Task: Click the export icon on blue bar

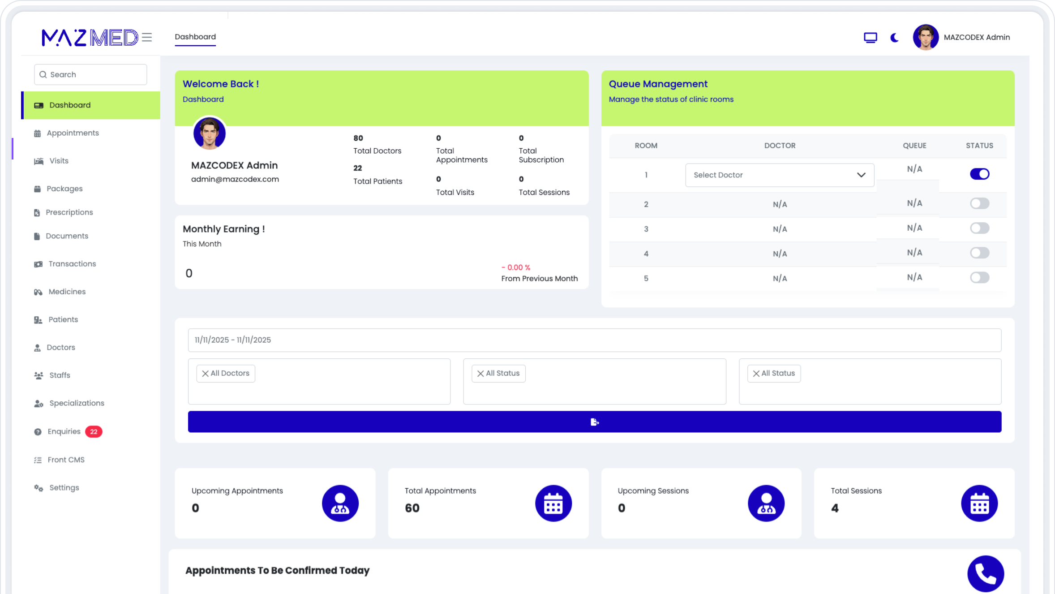Action: click(594, 422)
